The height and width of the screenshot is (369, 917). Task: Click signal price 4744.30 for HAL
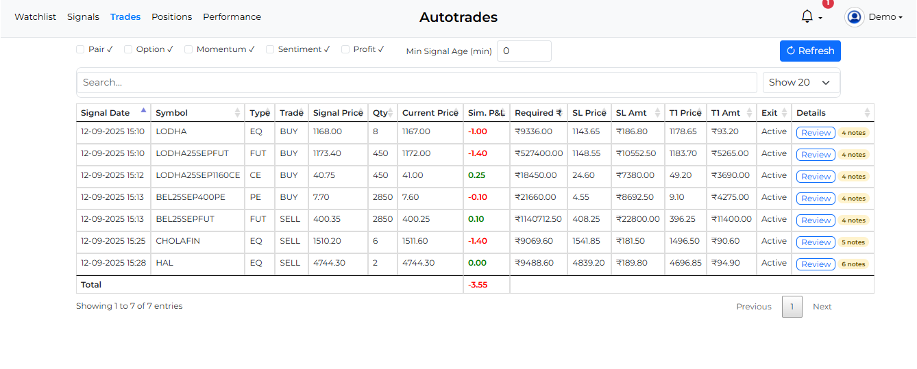[x=329, y=263]
